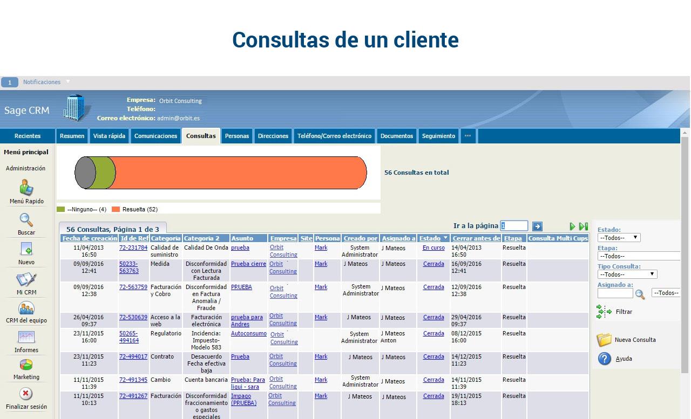Screen dimensions: 691x419
Task: Open the Etapa filter dropdown
Action: coord(639,256)
